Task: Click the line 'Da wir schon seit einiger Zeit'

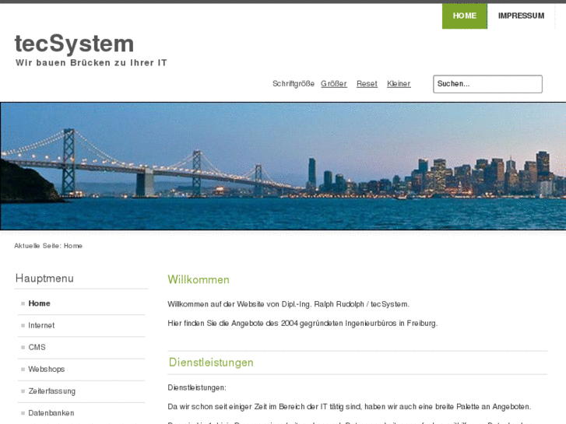Action: click(x=350, y=407)
